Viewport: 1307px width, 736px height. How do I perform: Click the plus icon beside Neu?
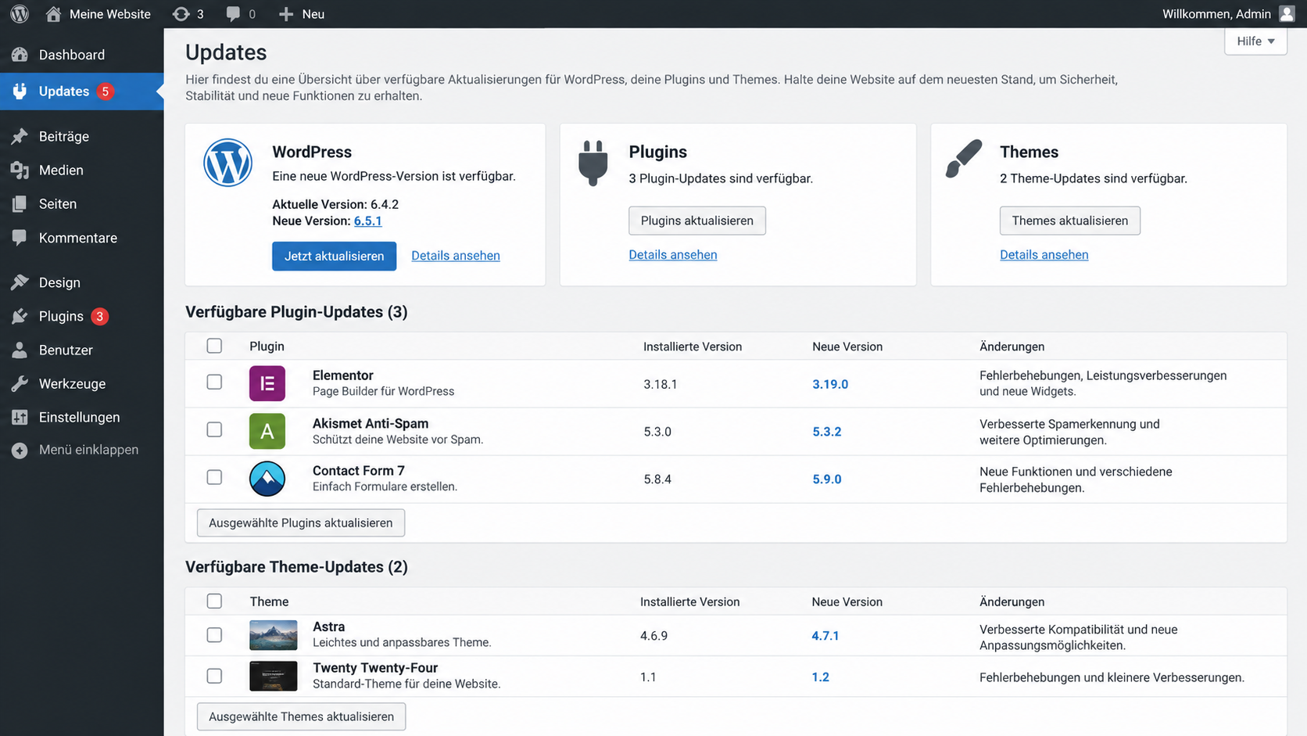(x=286, y=14)
